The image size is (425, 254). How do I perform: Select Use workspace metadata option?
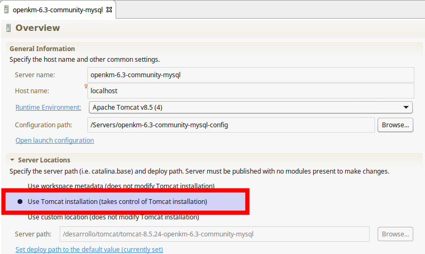click(x=120, y=186)
